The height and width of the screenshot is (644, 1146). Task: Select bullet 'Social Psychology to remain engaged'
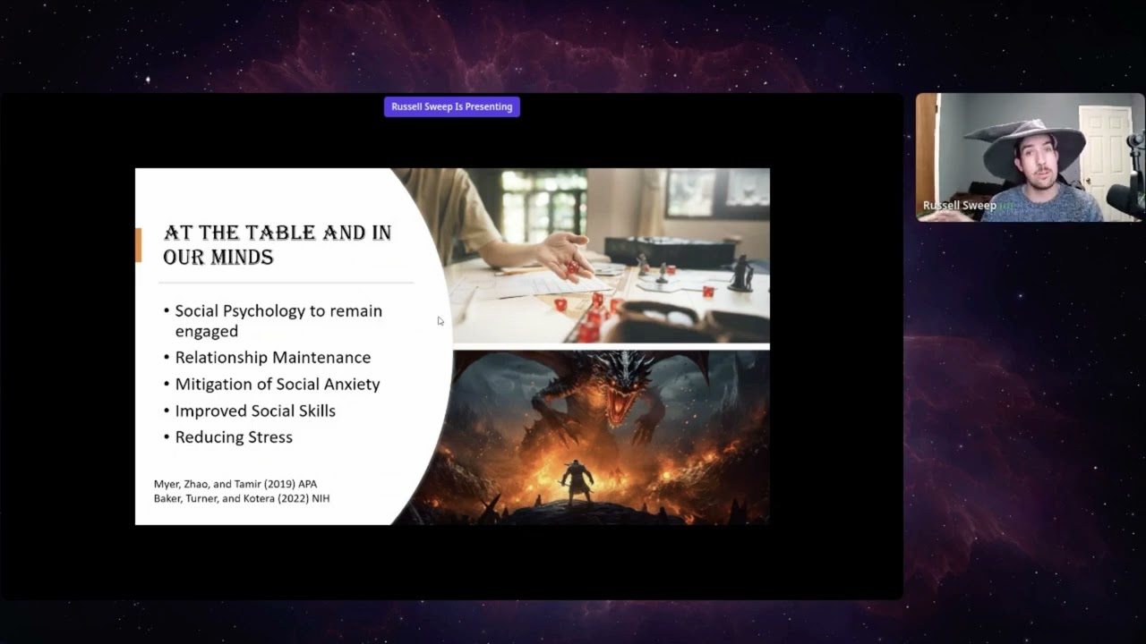(278, 320)
